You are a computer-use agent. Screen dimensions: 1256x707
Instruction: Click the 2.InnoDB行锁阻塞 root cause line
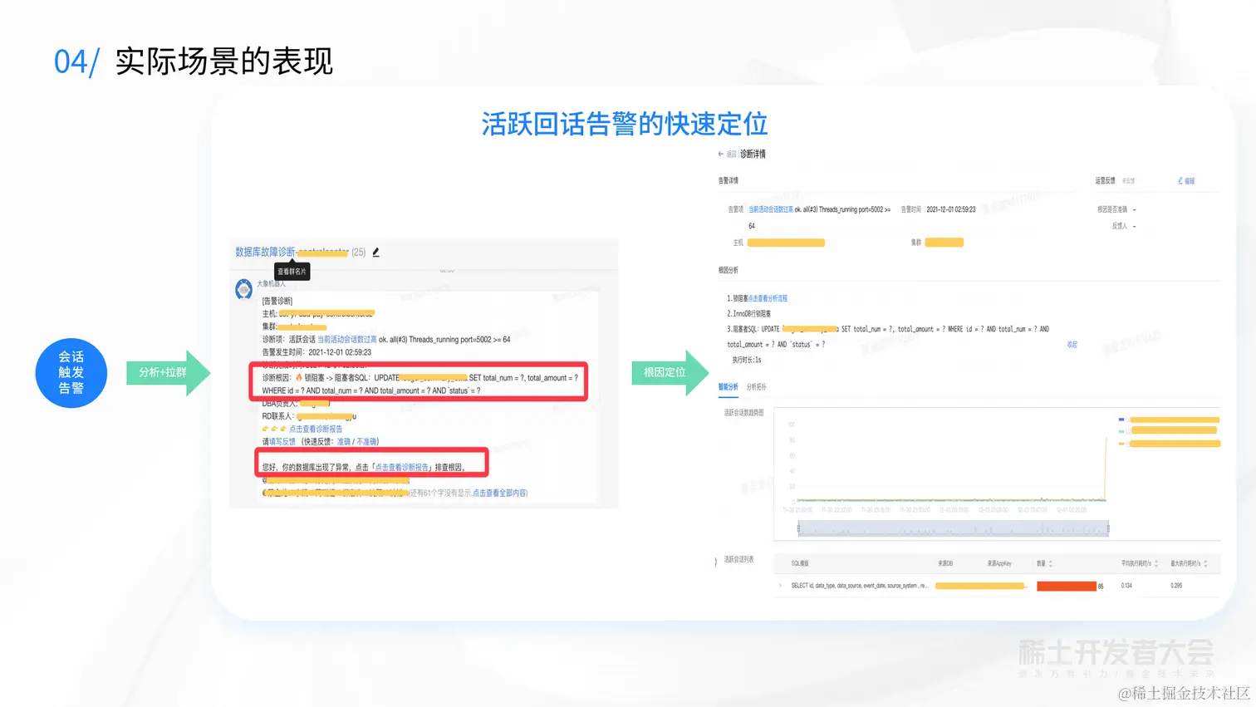coord(749,313)
